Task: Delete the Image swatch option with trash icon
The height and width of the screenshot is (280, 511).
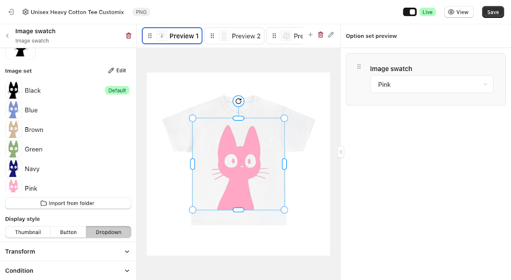Action: click(128, 36)
